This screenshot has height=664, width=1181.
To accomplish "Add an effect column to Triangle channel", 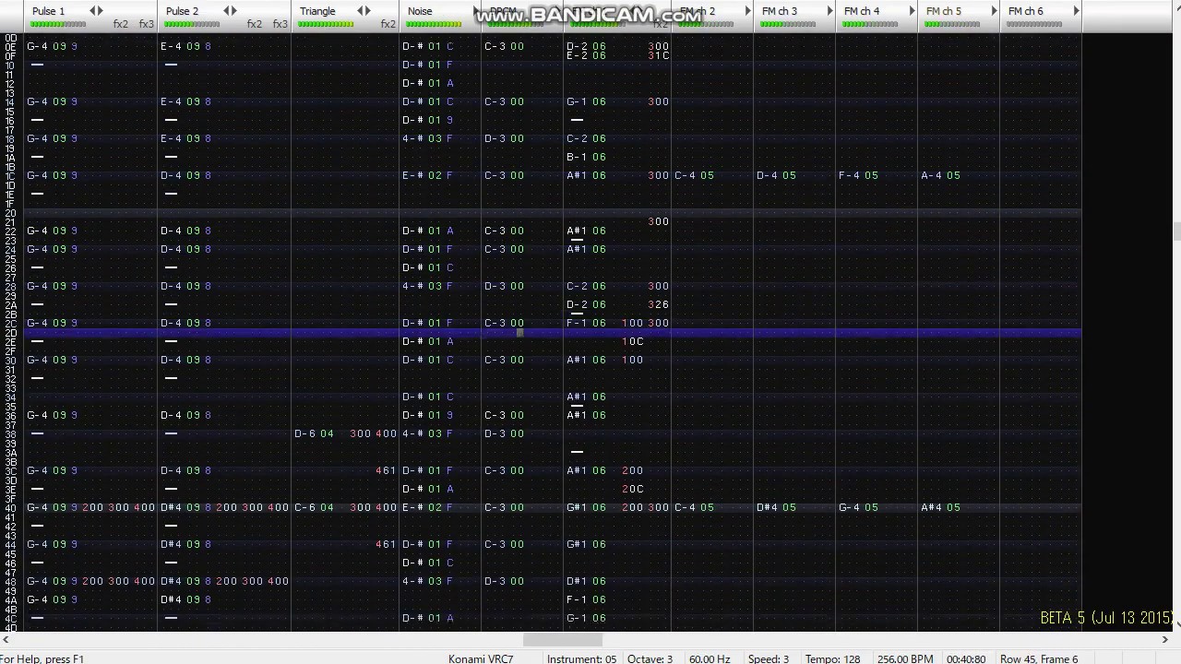I will [x=368, y=11].
